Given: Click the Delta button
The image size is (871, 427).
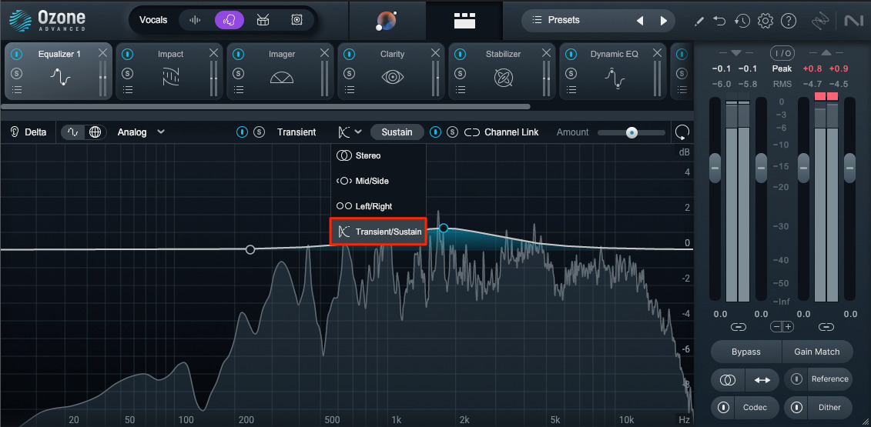Looking at the screenshot, I should tap(28, 132).
